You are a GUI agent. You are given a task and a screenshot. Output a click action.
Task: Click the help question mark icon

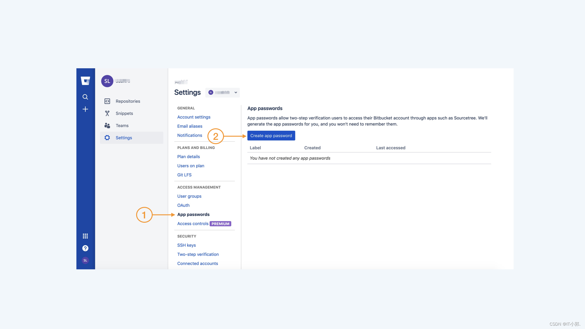(x=85, y=248)
